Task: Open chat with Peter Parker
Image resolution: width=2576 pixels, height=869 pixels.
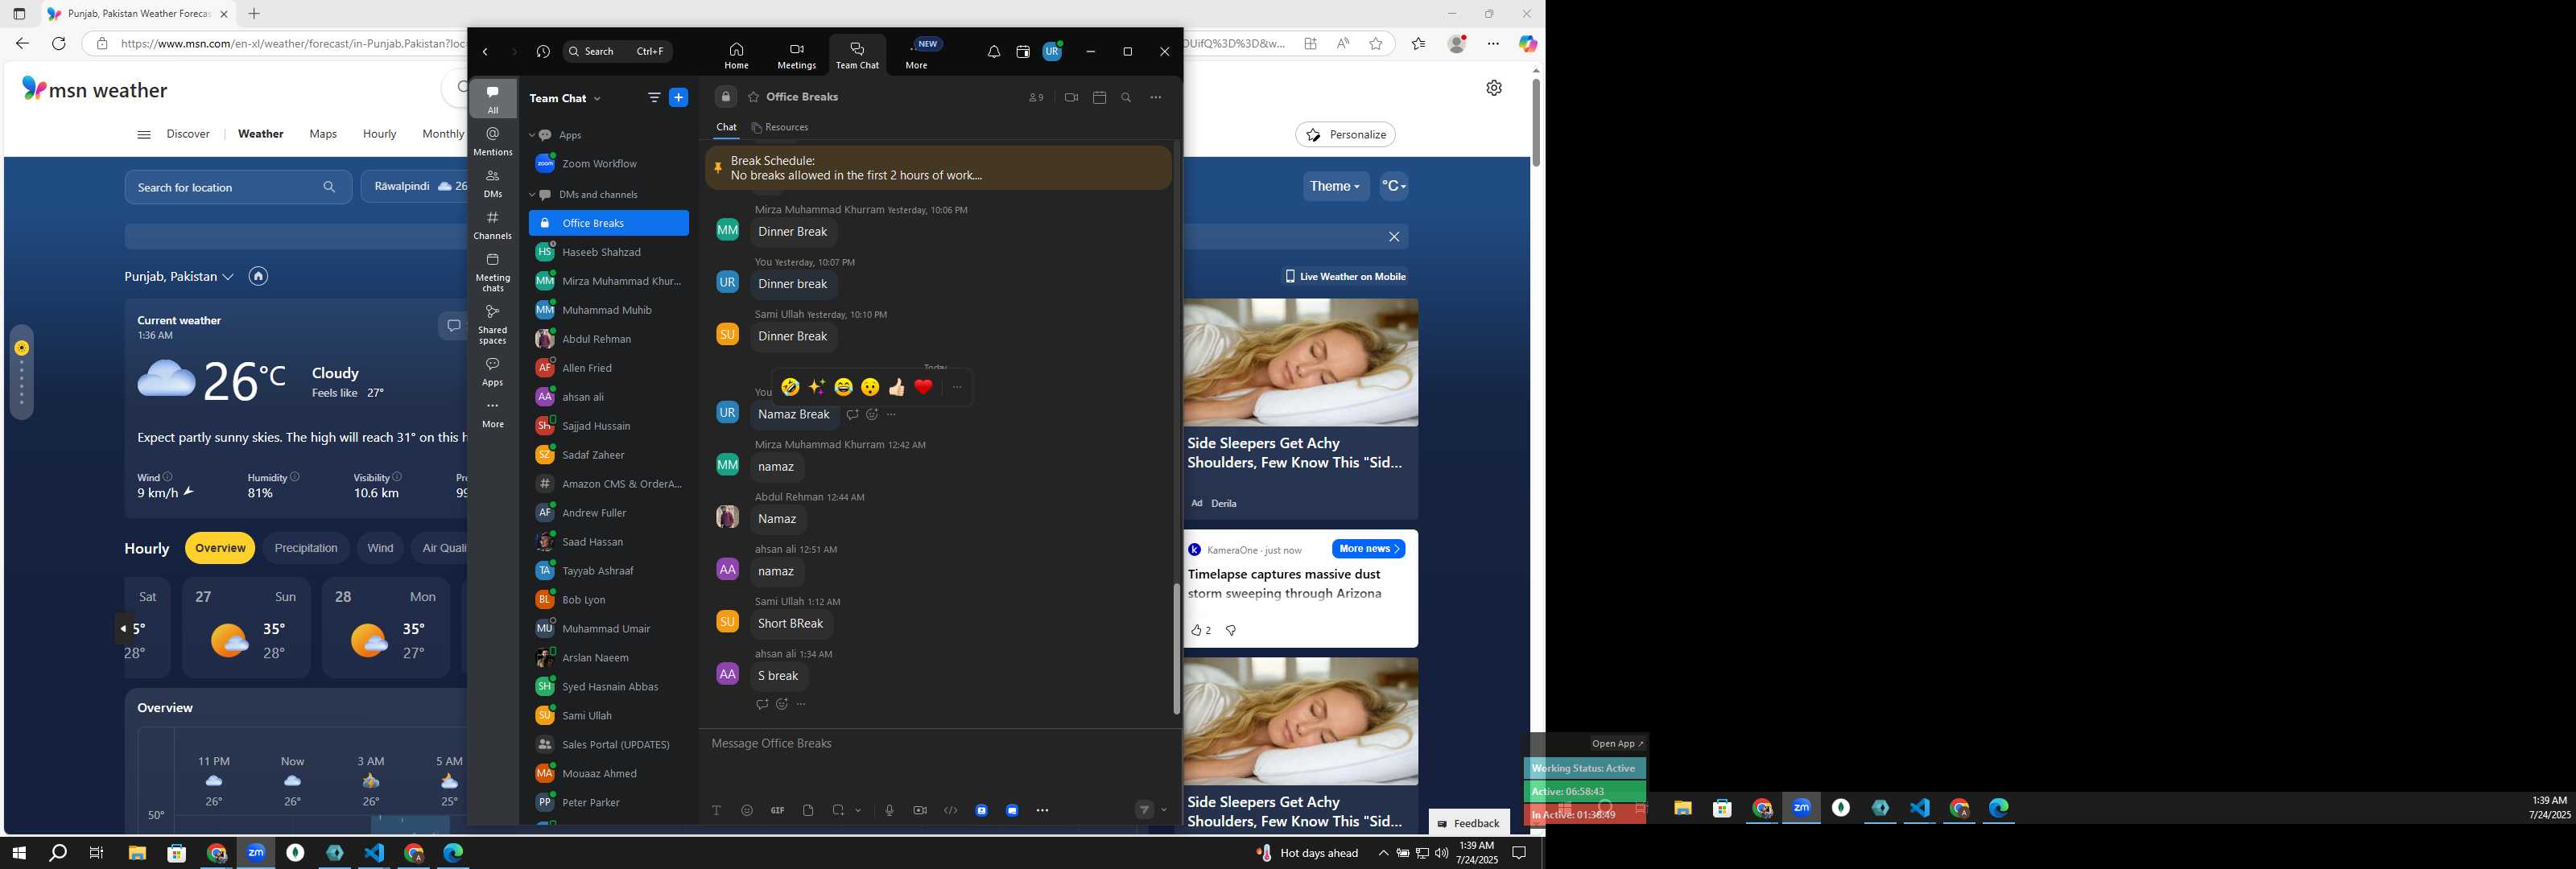Action: pos(608,802)
